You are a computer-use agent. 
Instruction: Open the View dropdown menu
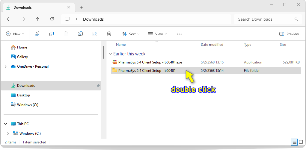pos(157,34)
